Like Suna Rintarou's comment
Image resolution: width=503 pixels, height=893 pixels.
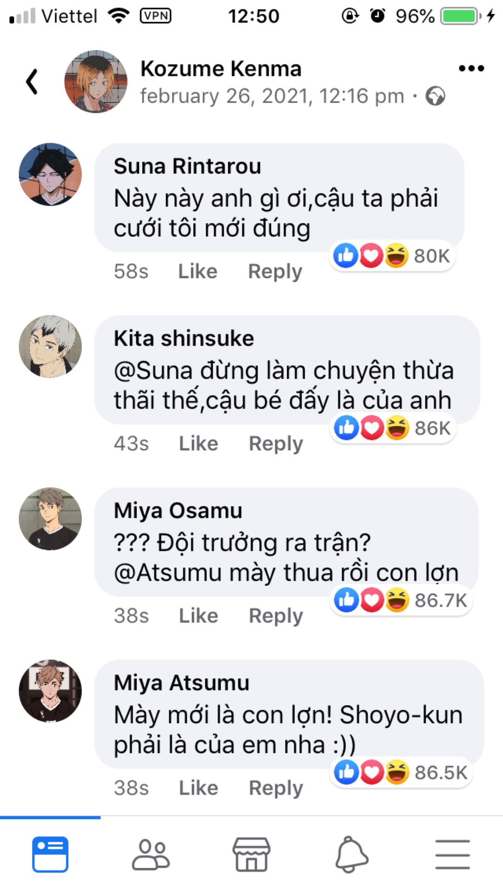tap(198, 271)
